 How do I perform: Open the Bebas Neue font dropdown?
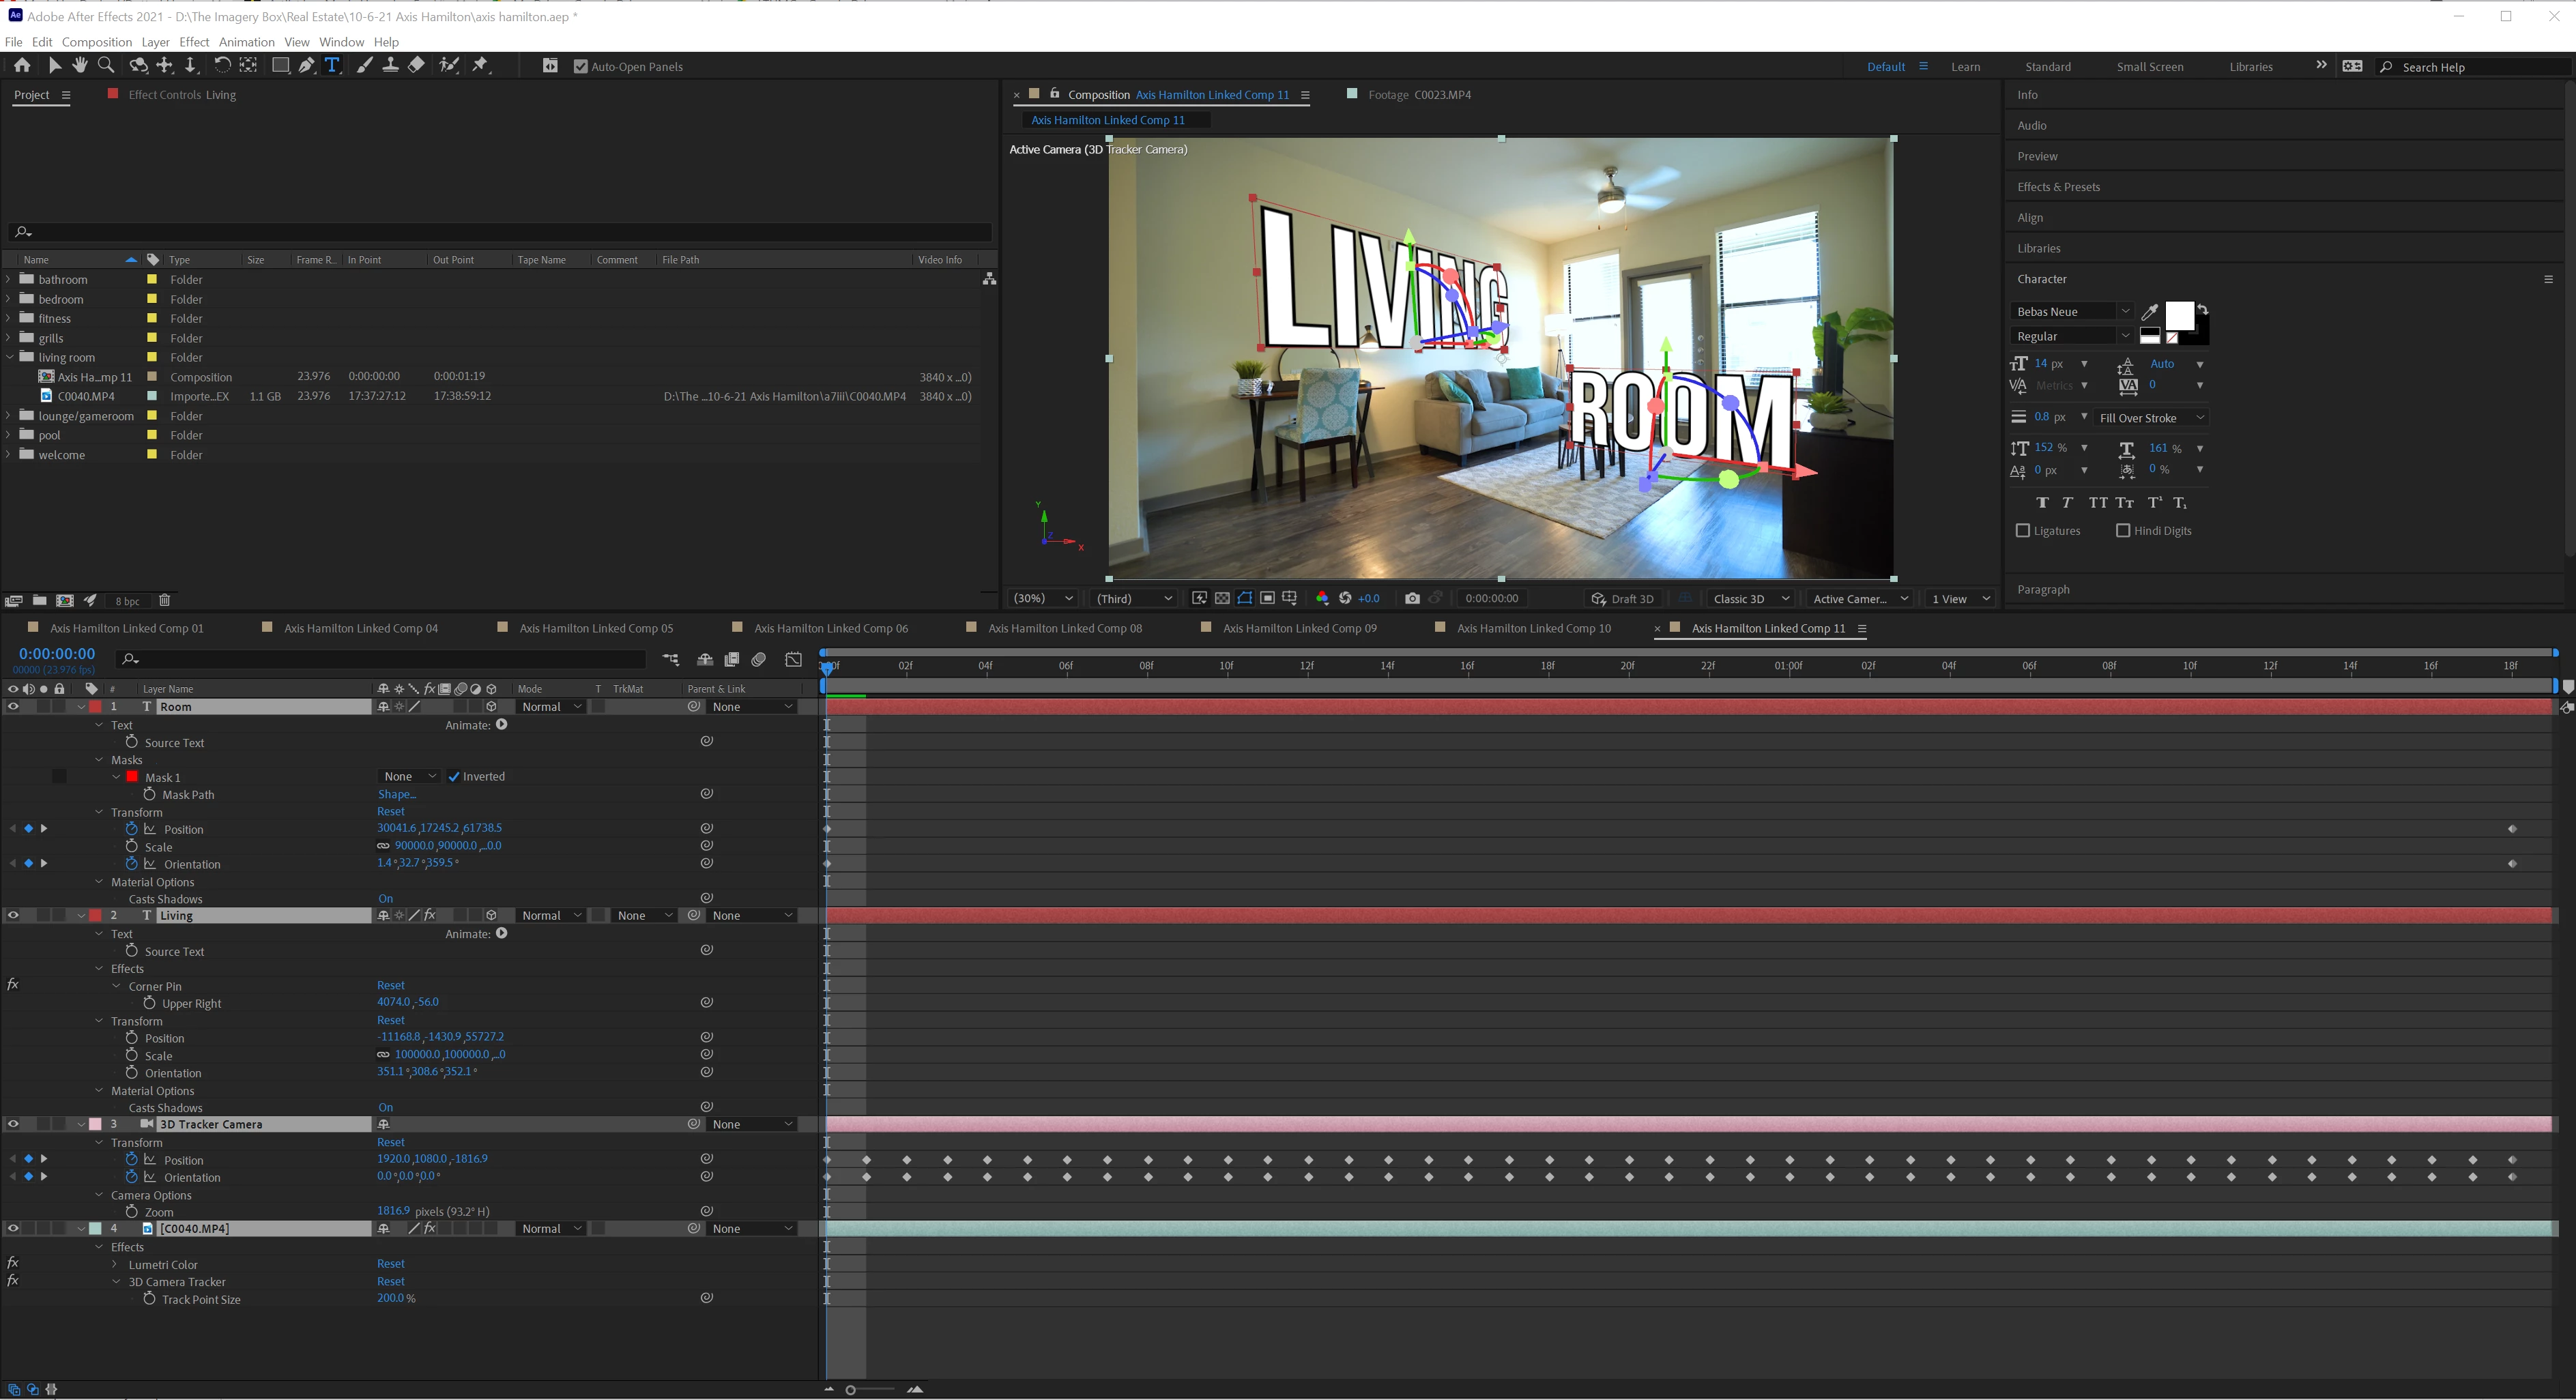[2125, 312]
